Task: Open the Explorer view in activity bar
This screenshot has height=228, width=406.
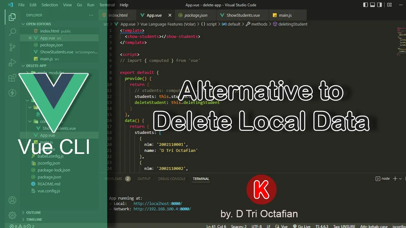Action: point(12,17)
